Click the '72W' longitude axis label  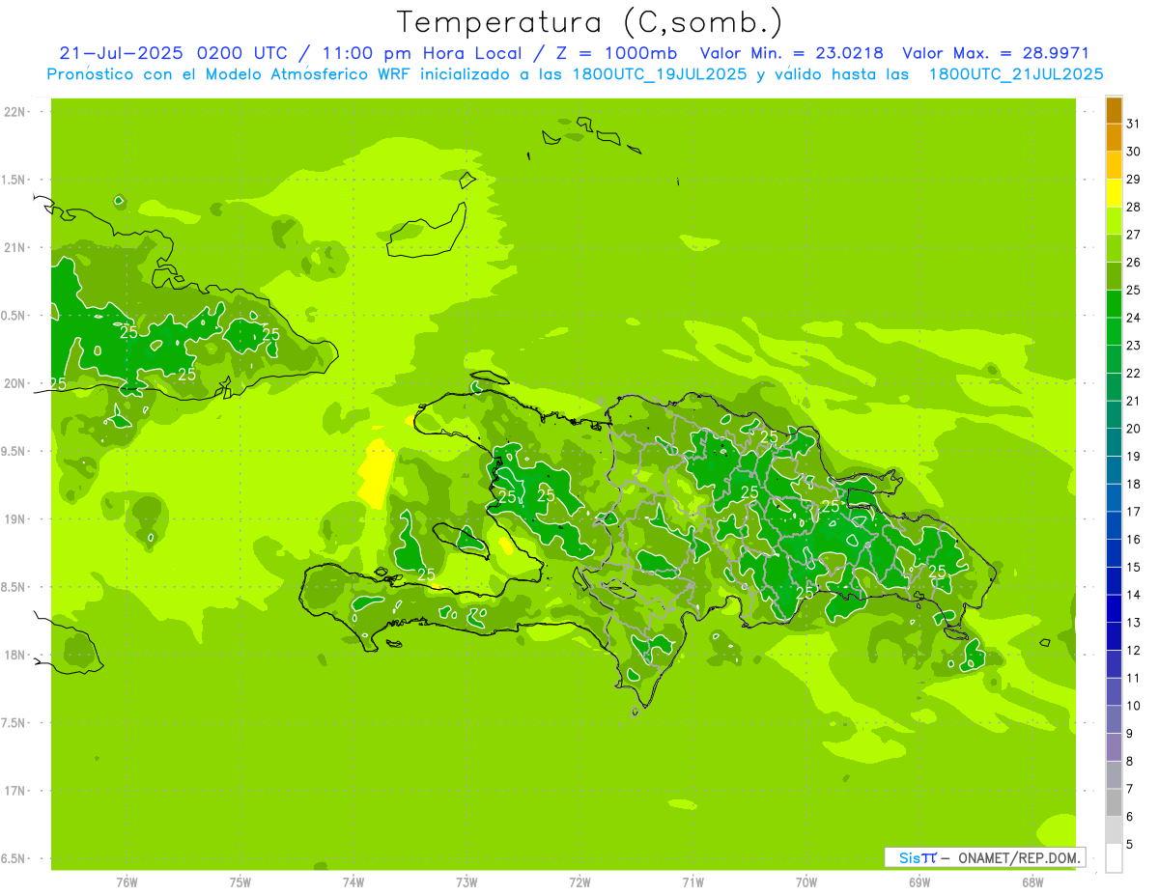click(x=579, y=881)
